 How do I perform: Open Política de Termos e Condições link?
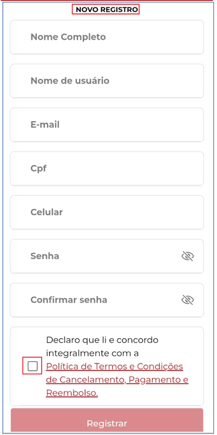[x=115, y=367]
